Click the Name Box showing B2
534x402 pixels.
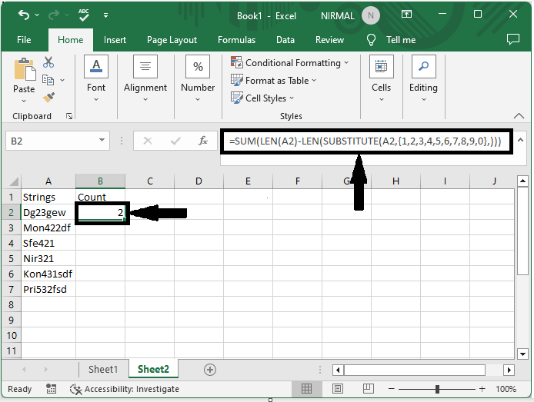[x=57, y=141]
